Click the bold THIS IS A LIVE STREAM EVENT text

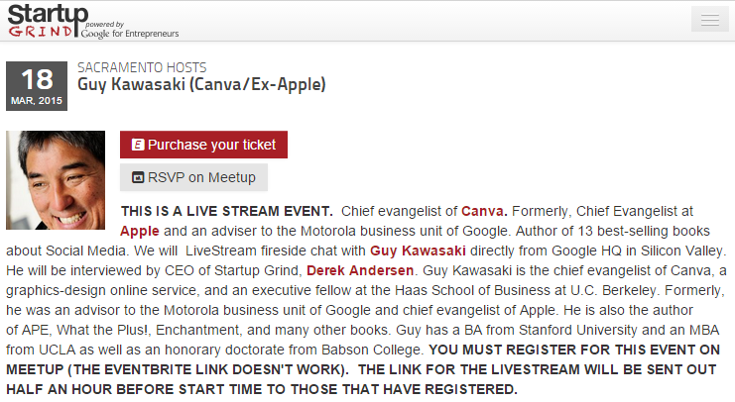(226, 211)
